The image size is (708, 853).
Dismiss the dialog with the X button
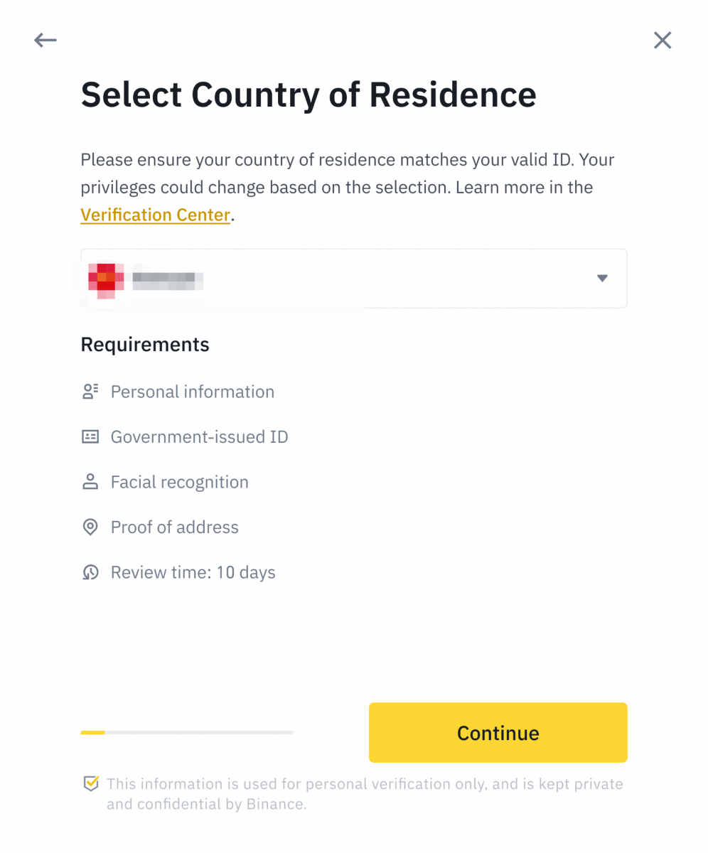coord(663,40)
